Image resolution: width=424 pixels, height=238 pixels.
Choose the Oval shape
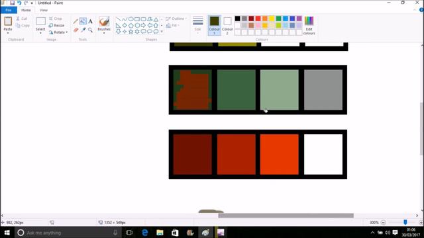point(131,19)
